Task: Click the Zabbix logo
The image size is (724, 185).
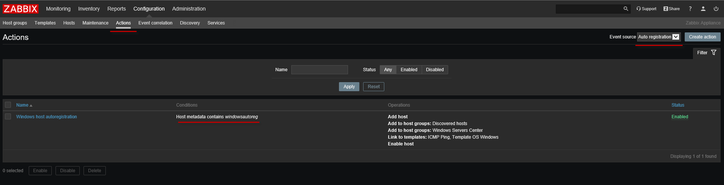Action: [21, 9]
